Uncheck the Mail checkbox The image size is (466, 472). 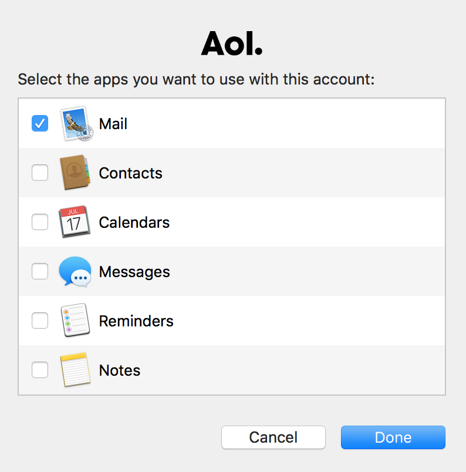pos(40,124)
